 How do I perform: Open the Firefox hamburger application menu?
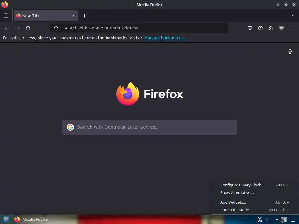(x=292, y=28)
